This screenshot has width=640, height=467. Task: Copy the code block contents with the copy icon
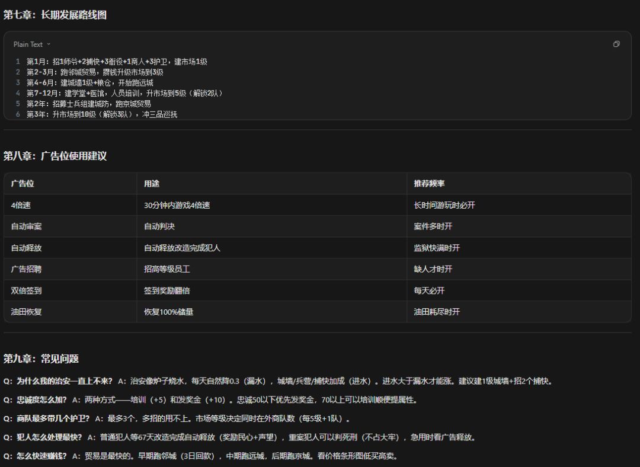(x=616, y=44)
